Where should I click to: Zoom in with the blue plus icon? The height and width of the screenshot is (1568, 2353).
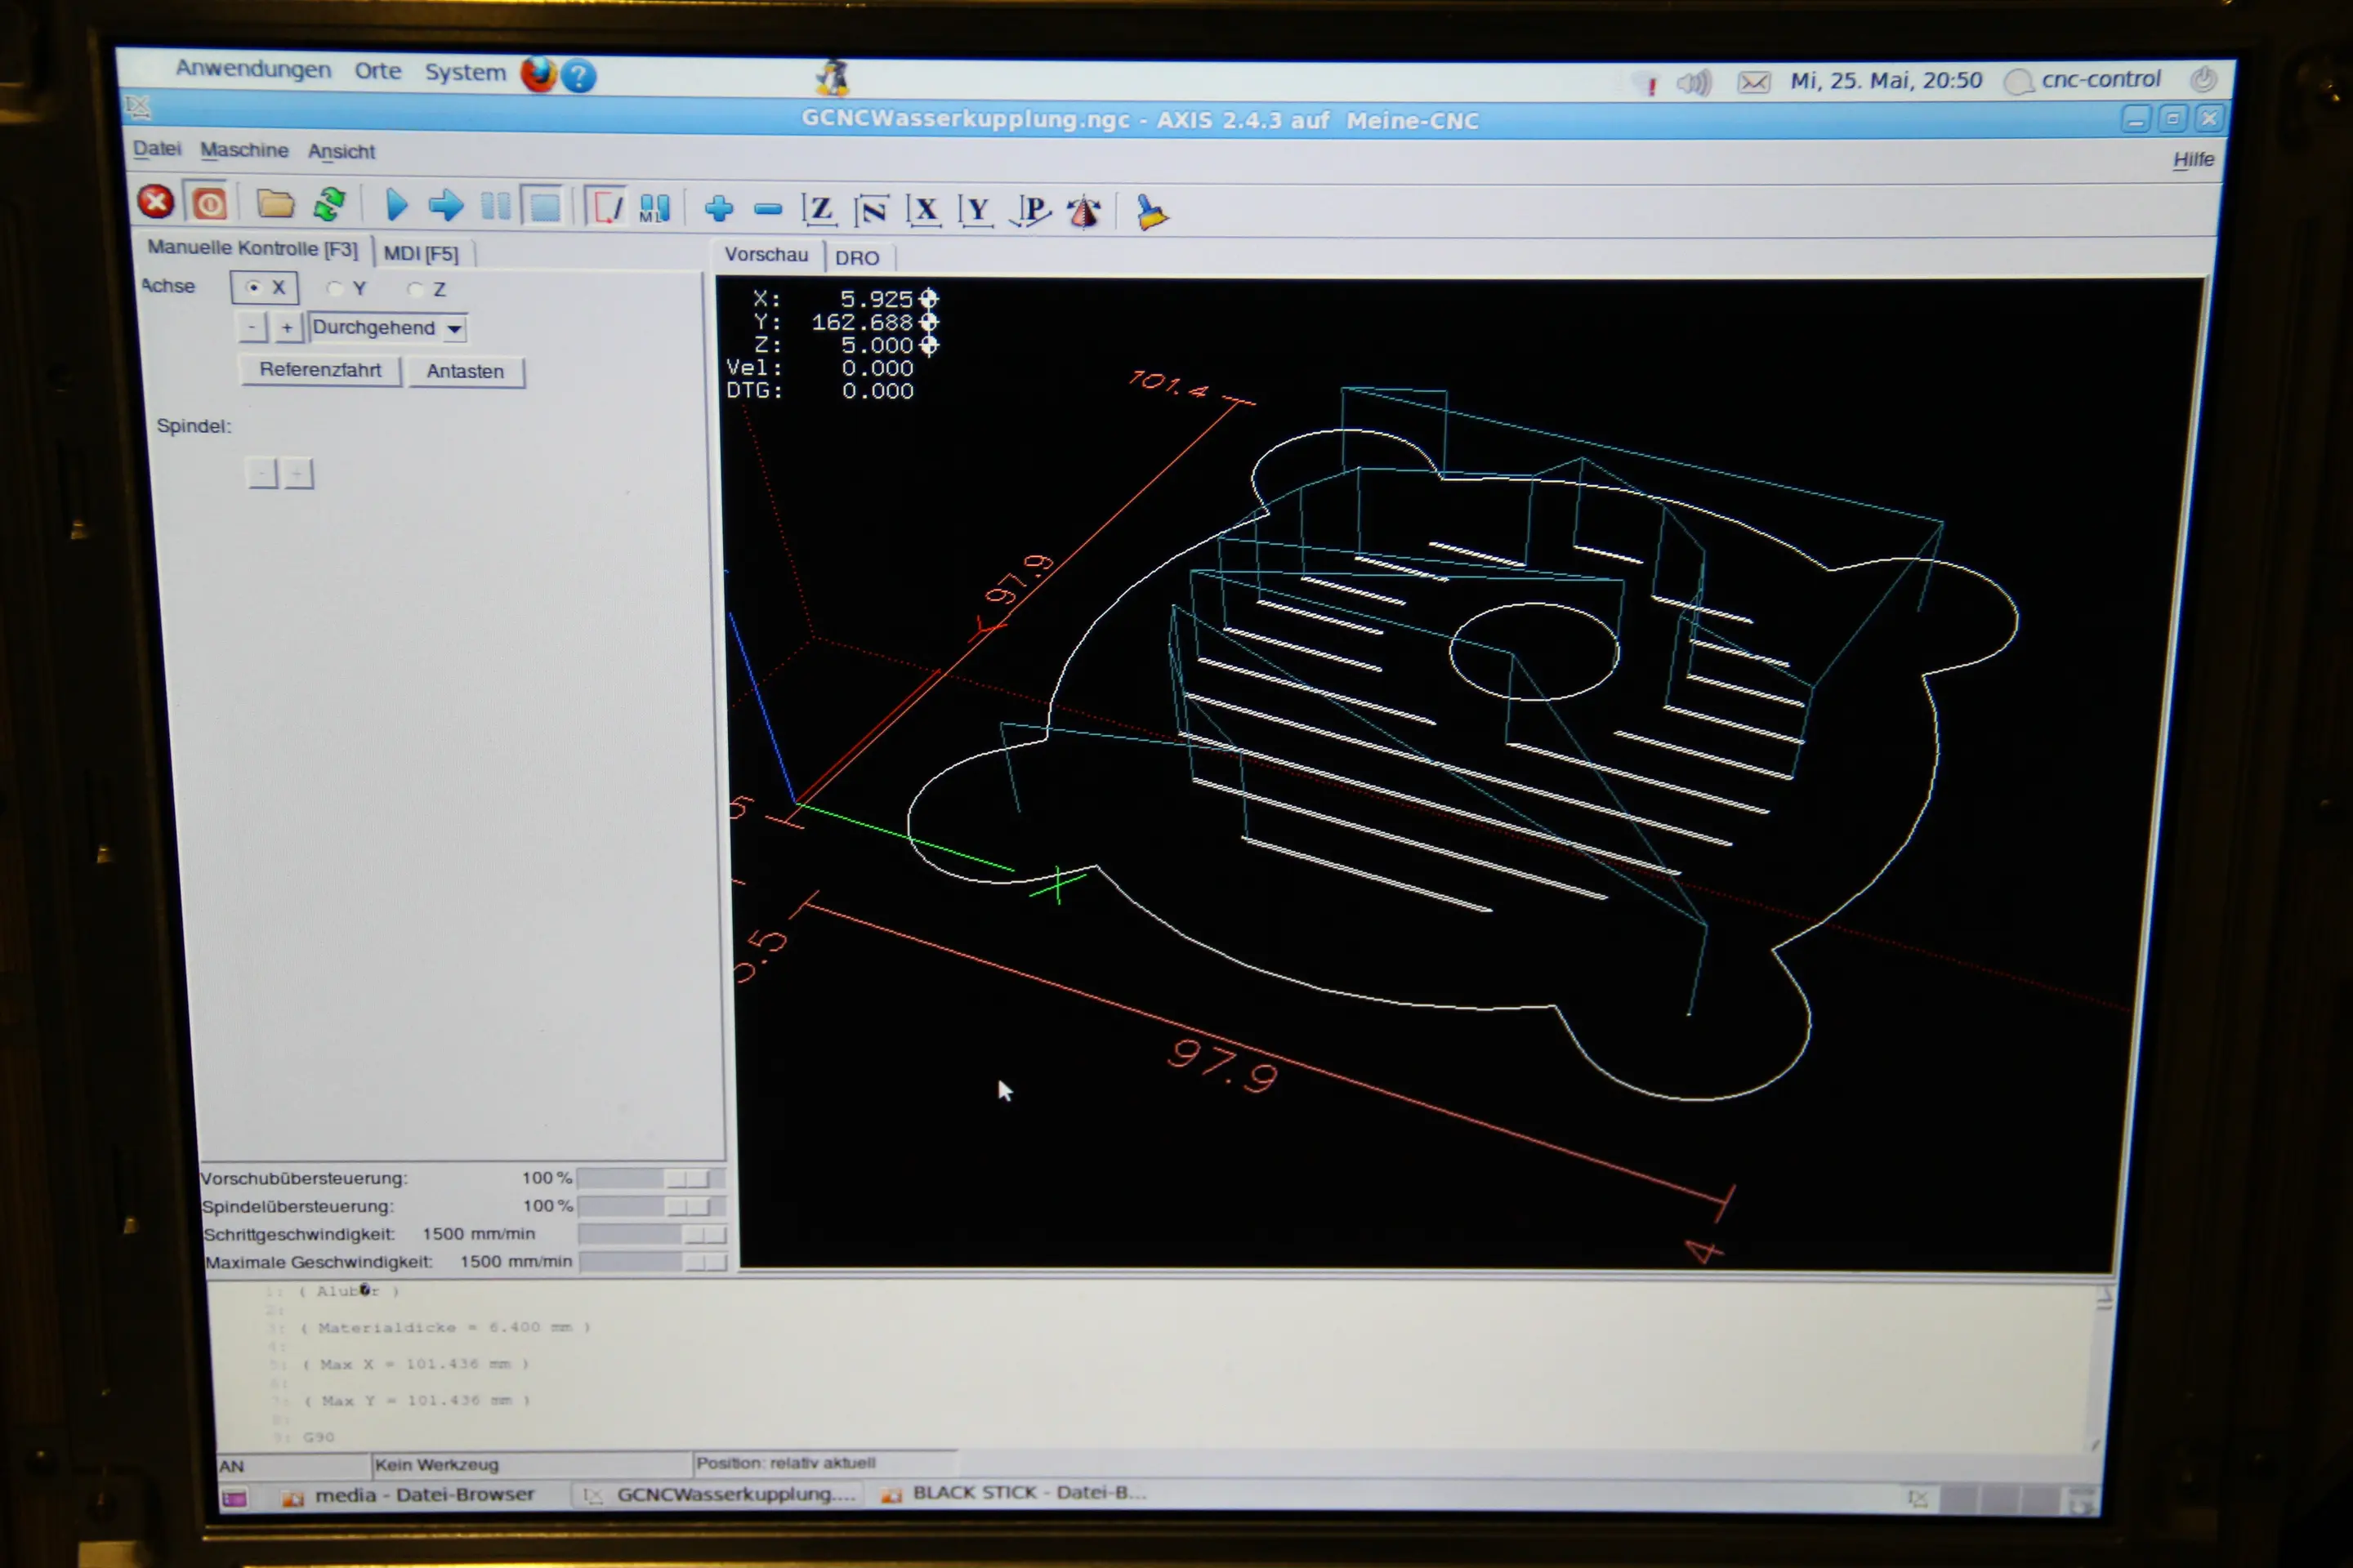(718, 208)
